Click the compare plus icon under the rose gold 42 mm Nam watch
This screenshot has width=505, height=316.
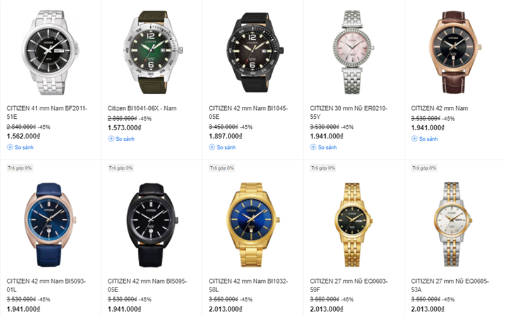(414, 138)
